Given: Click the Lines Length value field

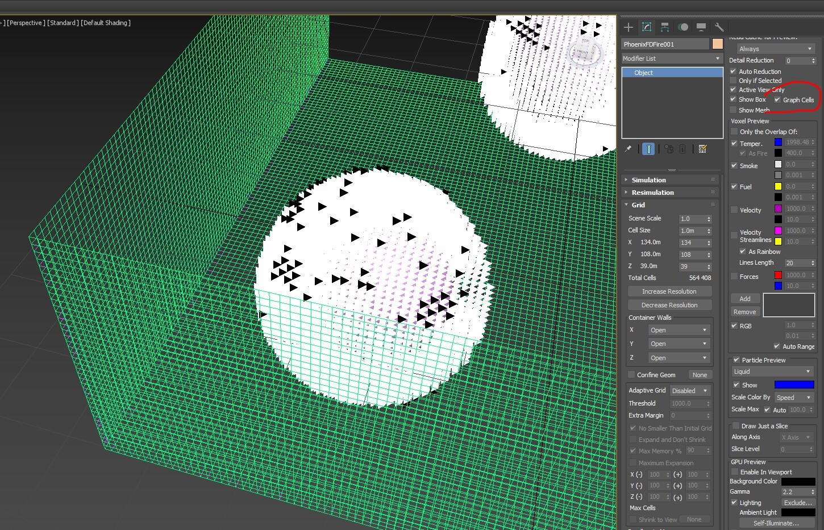Looking at the screenshot, I should coord(797,263).
